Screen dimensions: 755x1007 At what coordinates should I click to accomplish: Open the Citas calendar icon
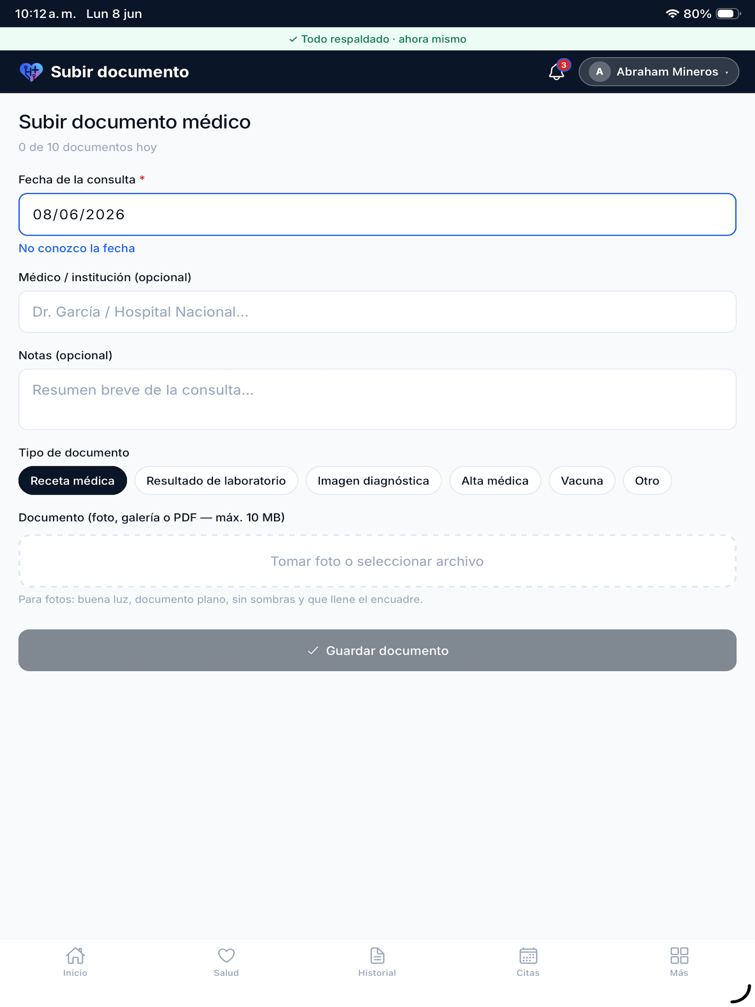528,955
